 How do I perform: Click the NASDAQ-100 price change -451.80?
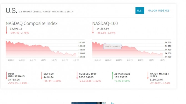click(x=101, y=33)
